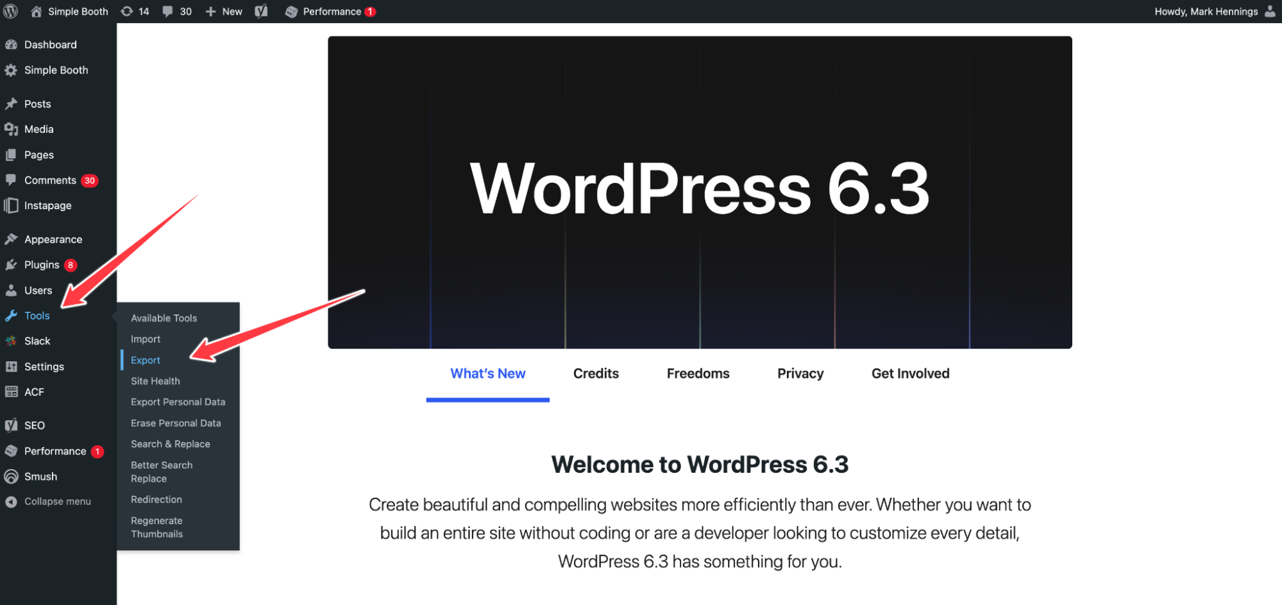The width and height of the screenshot is (1282, 605).
Task: Select the Simple Booth gear icon in sidebar
Action: (11, 70)
